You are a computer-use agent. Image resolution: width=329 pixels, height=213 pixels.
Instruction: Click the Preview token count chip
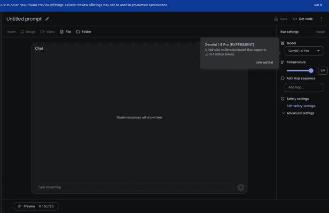point(36,206)
